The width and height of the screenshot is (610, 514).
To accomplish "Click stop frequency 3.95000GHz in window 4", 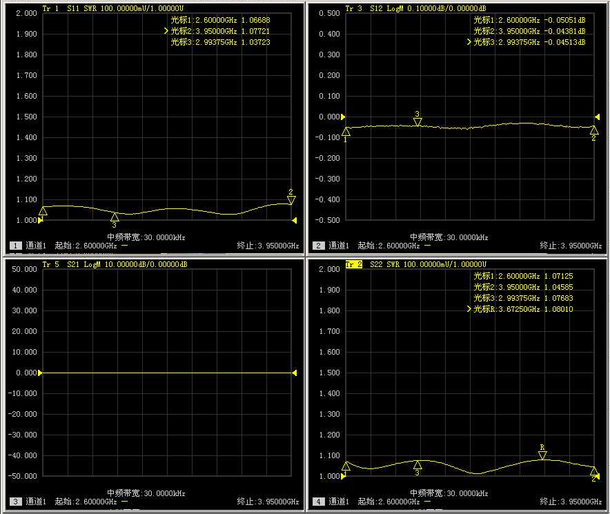I will tap(571, 502).
